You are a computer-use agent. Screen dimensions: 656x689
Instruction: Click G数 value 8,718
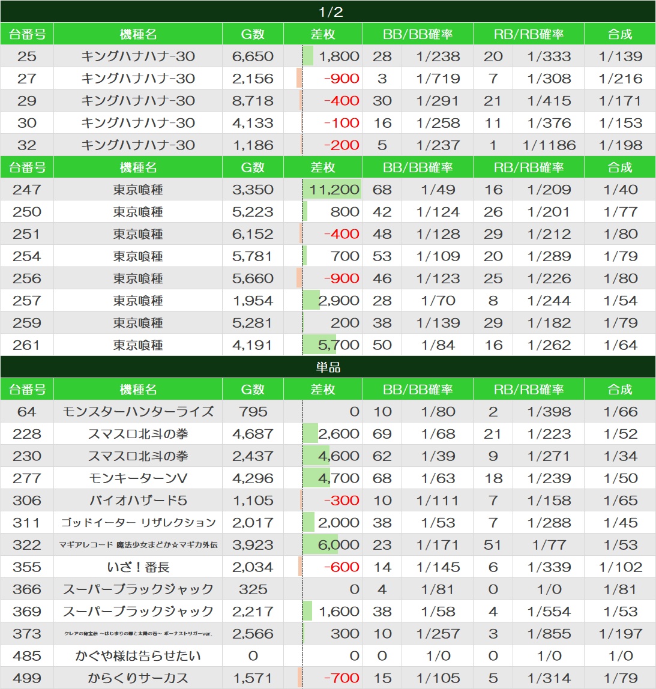tap(253, 101)
